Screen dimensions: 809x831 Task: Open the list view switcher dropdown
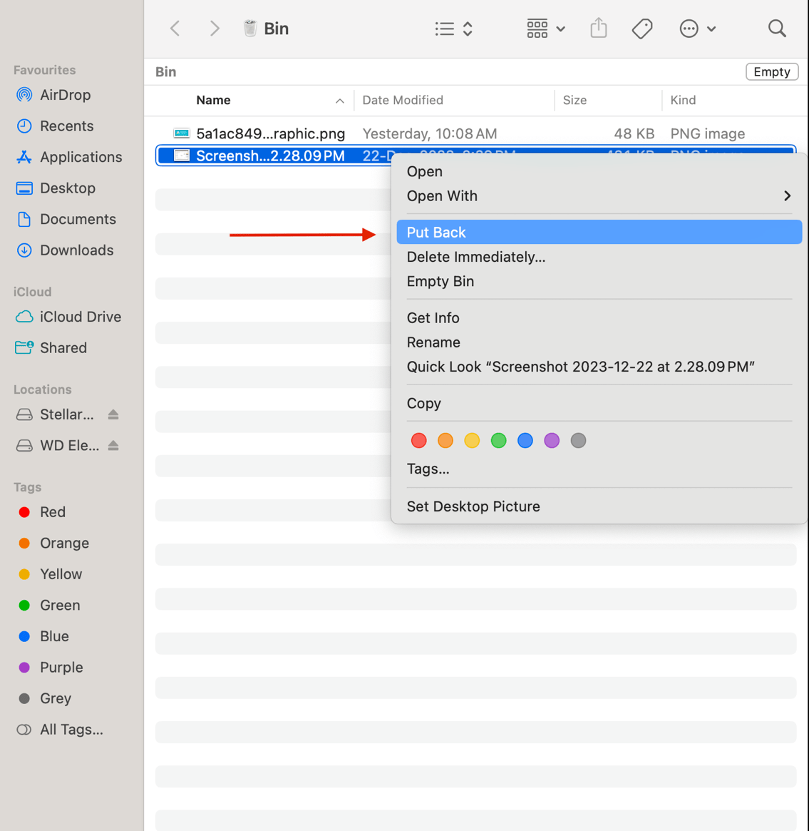pyautogui.click(x=454, y=29)
